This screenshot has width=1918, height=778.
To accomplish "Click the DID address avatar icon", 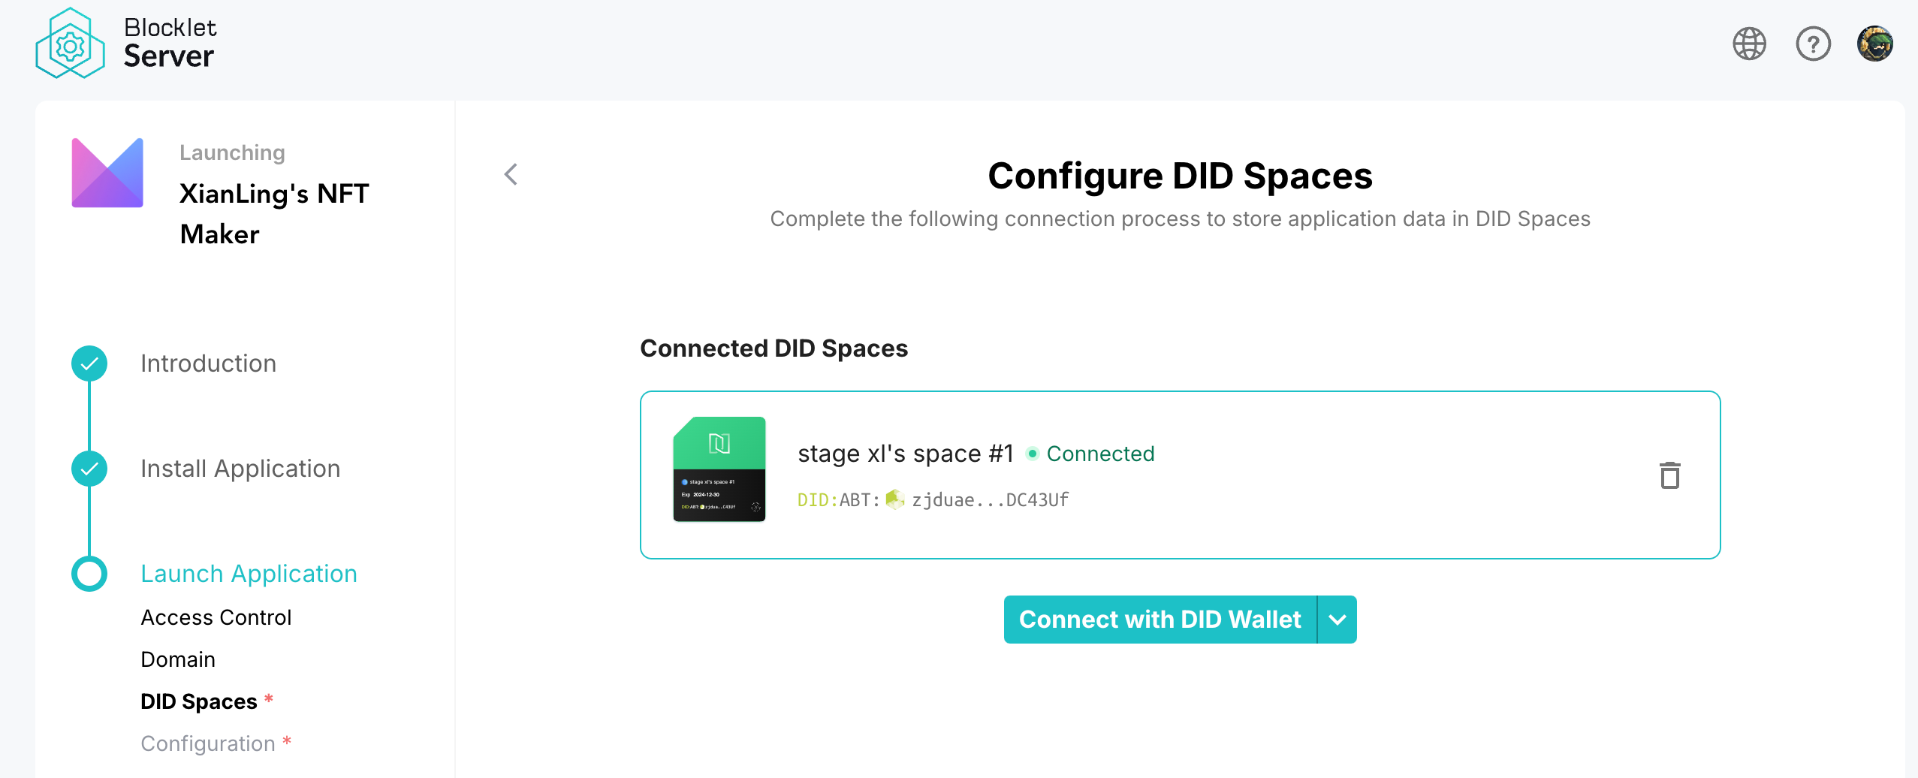I will point(894,499).
